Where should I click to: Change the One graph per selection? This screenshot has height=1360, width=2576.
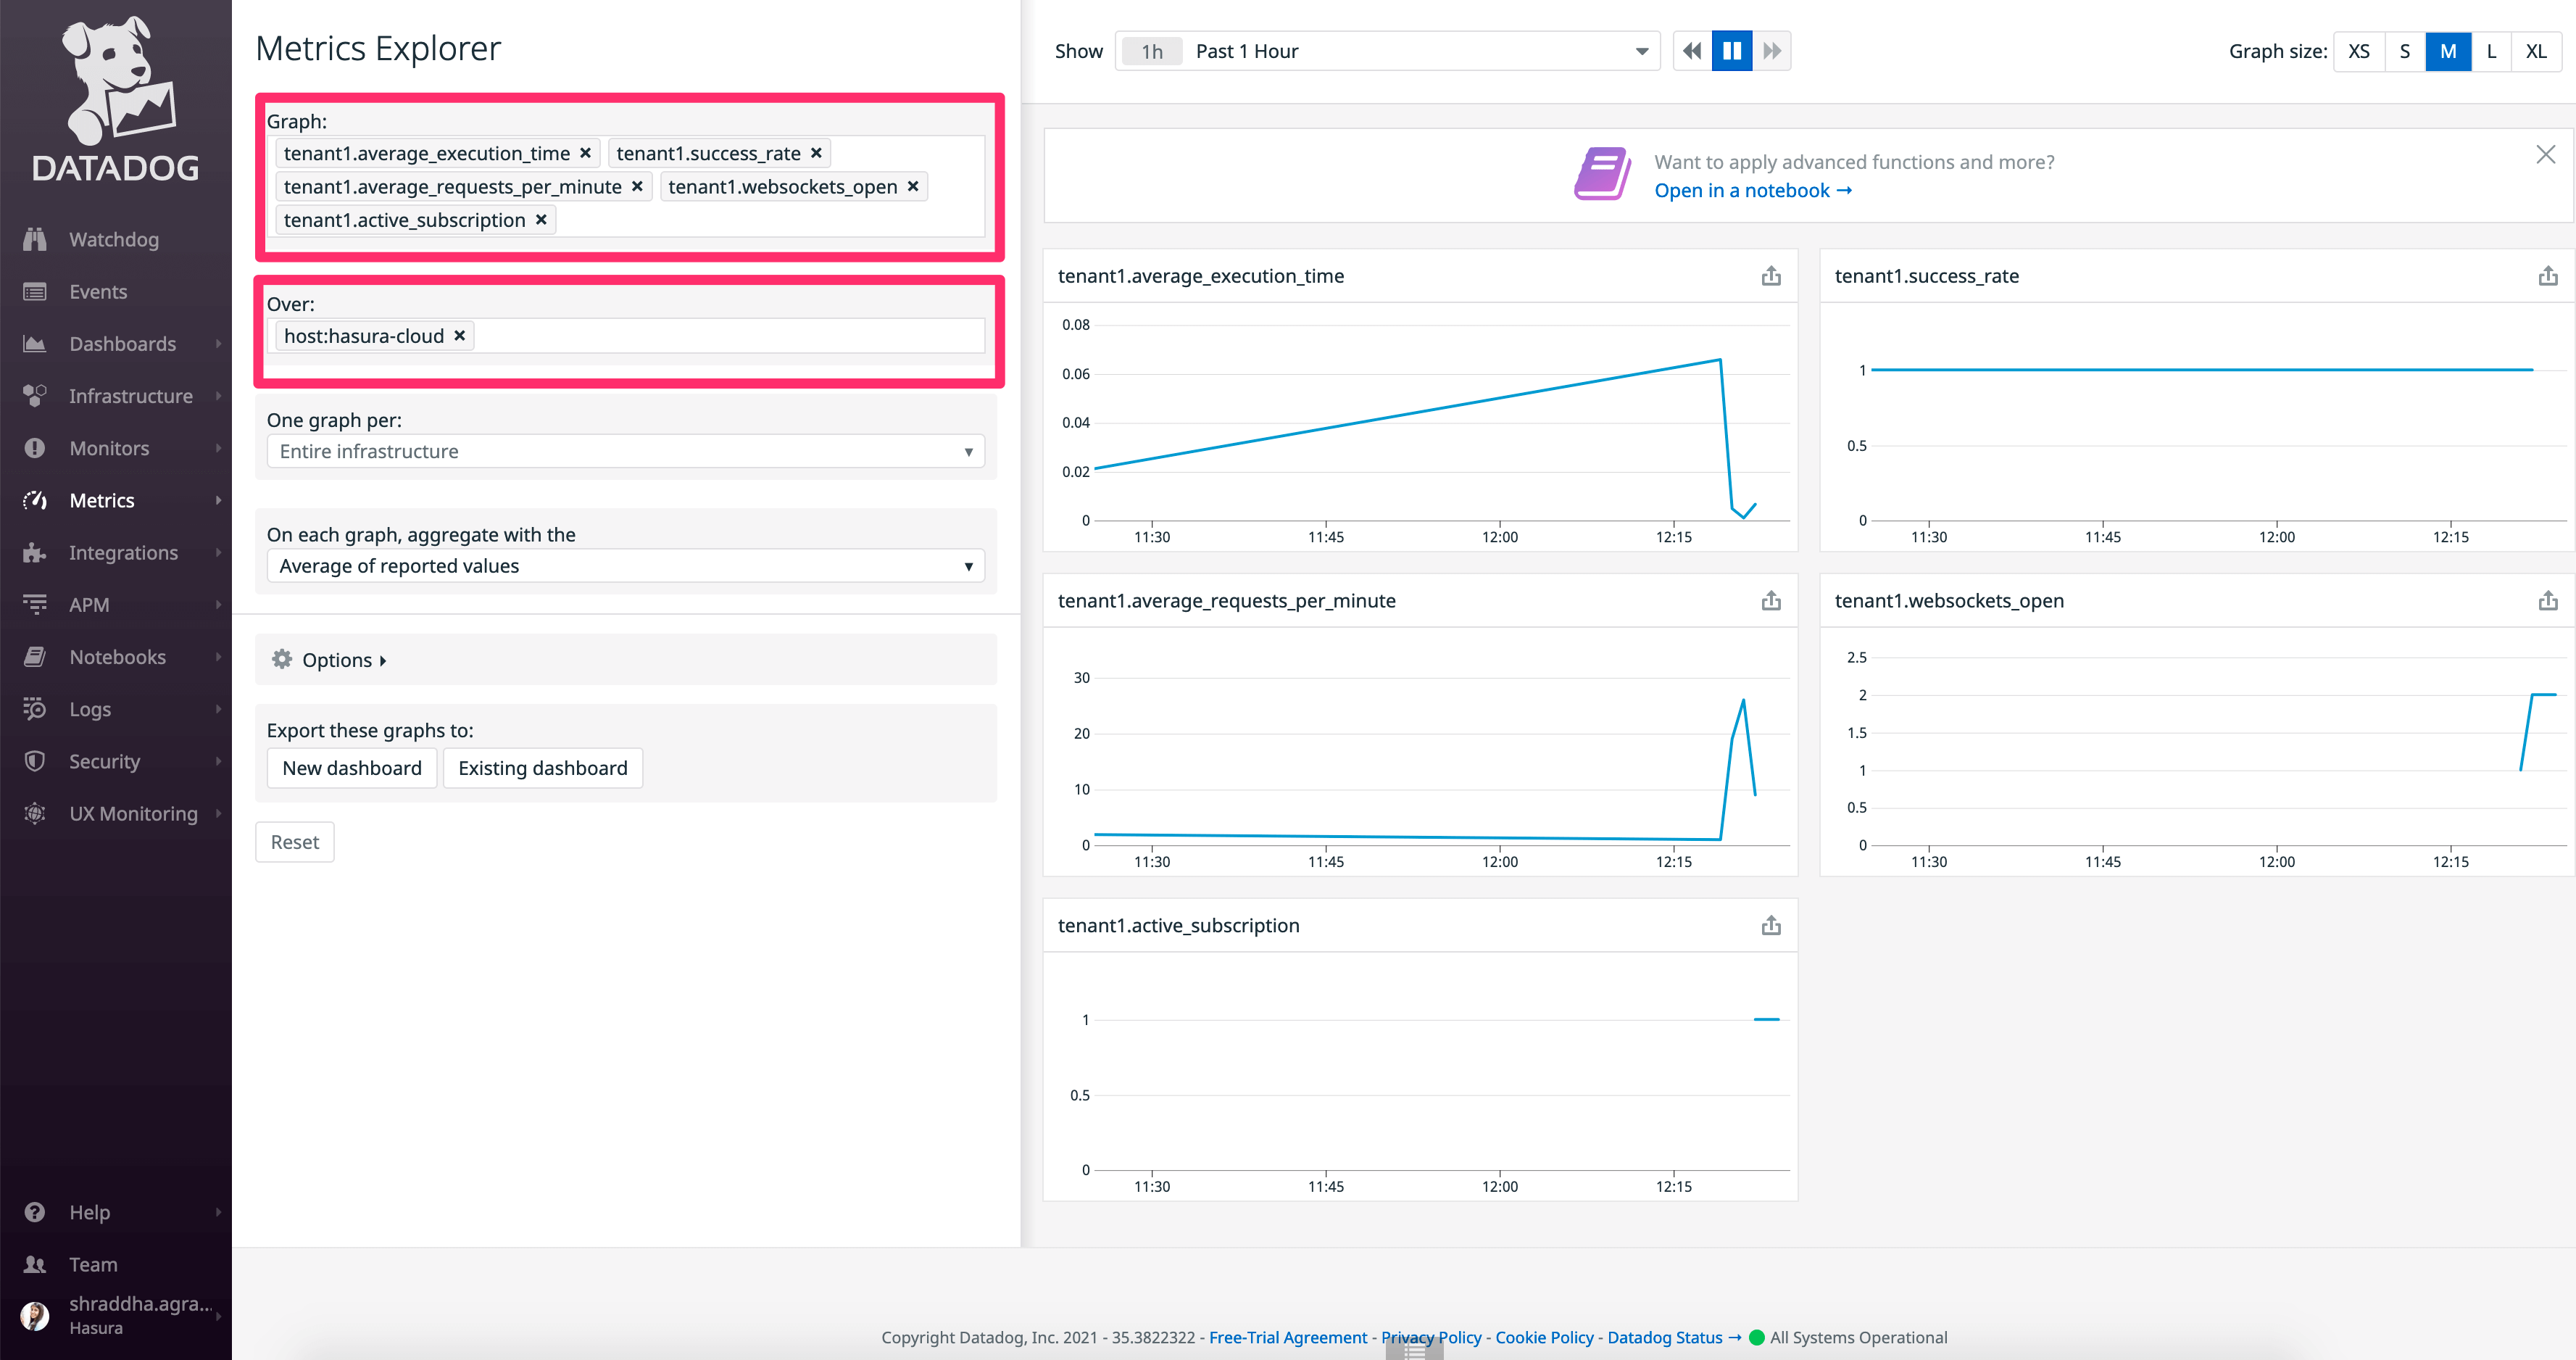point(625,451)
